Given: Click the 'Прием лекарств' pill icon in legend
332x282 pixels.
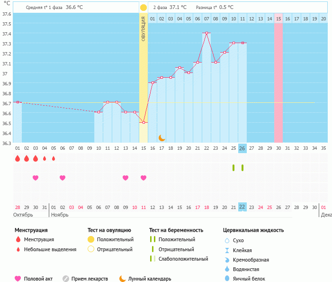Looking at the screenshot, I should [66, 279].
